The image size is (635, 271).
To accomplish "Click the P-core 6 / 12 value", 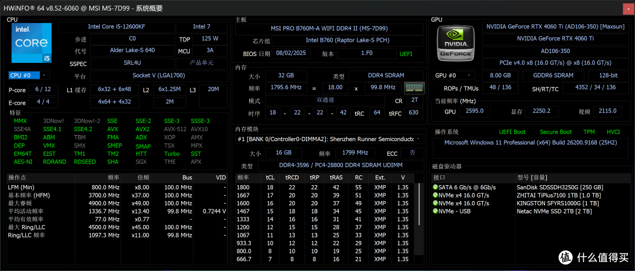I will coord(44,89).
